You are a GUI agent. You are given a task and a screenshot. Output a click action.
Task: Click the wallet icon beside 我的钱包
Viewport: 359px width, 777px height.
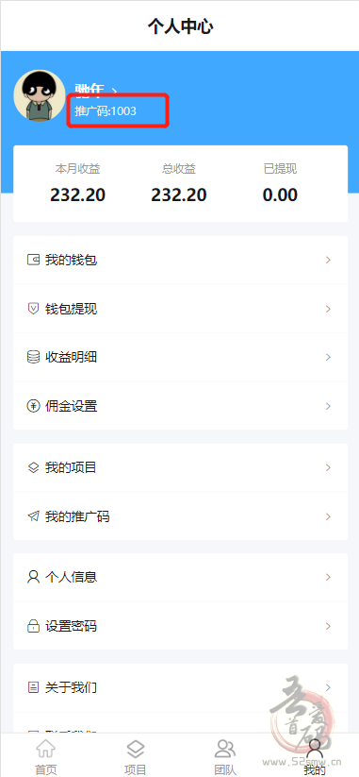tap(33, 260)
